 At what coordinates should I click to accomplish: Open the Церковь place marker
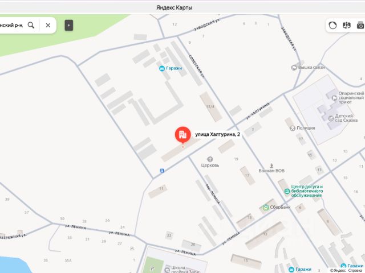click(210, 159)
